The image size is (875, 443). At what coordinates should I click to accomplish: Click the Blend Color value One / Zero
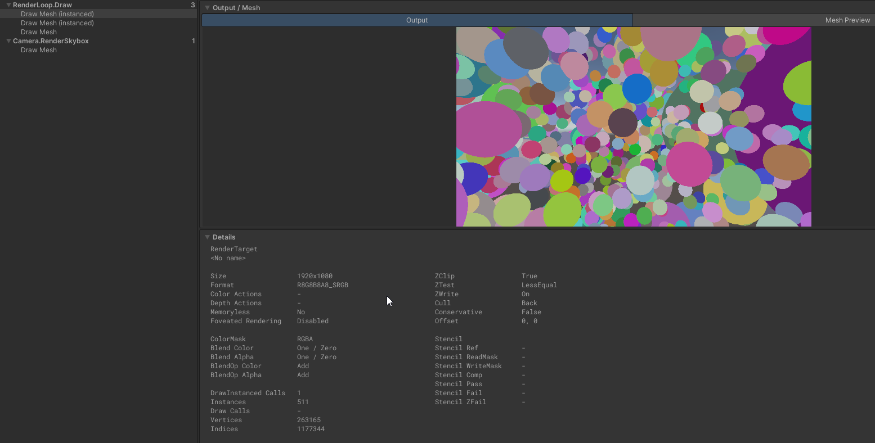pos(317,348)
